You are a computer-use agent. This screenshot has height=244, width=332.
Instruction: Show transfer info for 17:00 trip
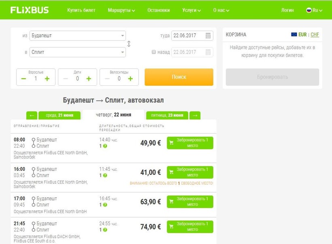click(x=105, y=205)
